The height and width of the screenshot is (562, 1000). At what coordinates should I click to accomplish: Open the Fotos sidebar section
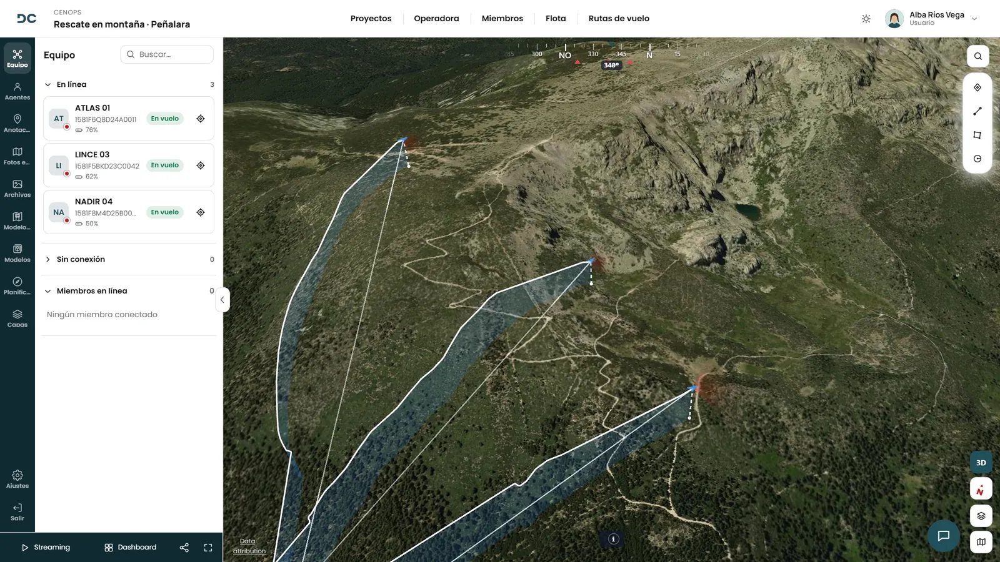[x=17, y=156]
